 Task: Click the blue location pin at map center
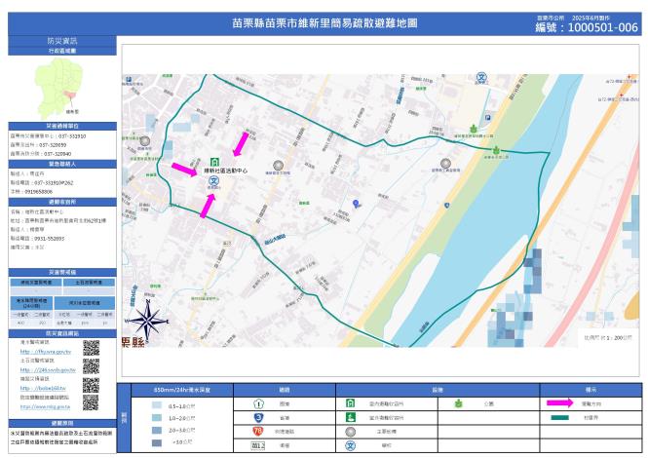pos(357,204)
